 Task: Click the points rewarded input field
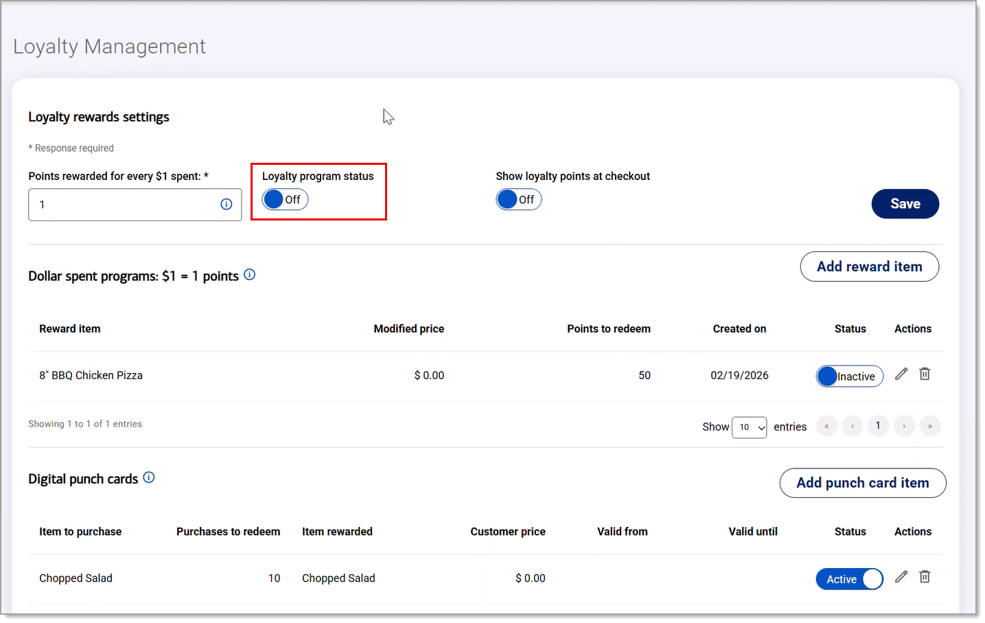click(135, 205)
